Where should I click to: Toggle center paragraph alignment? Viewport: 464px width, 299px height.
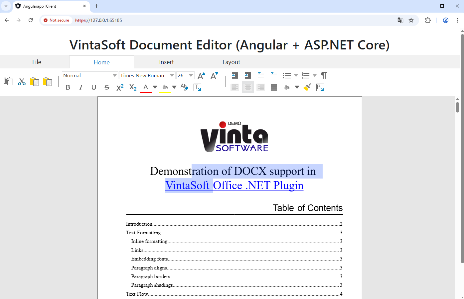click(x=248, y=87)
